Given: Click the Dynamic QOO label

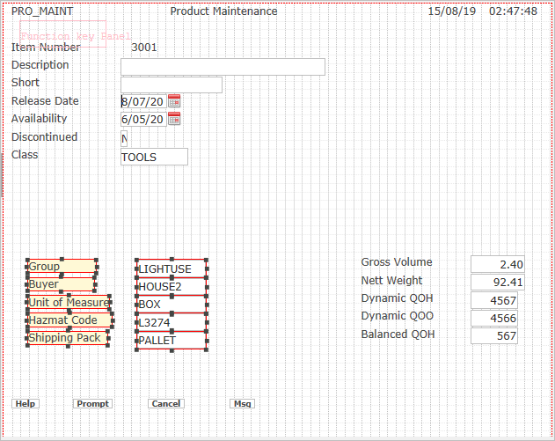Looking at the screenshot, I should pos(398,316).
